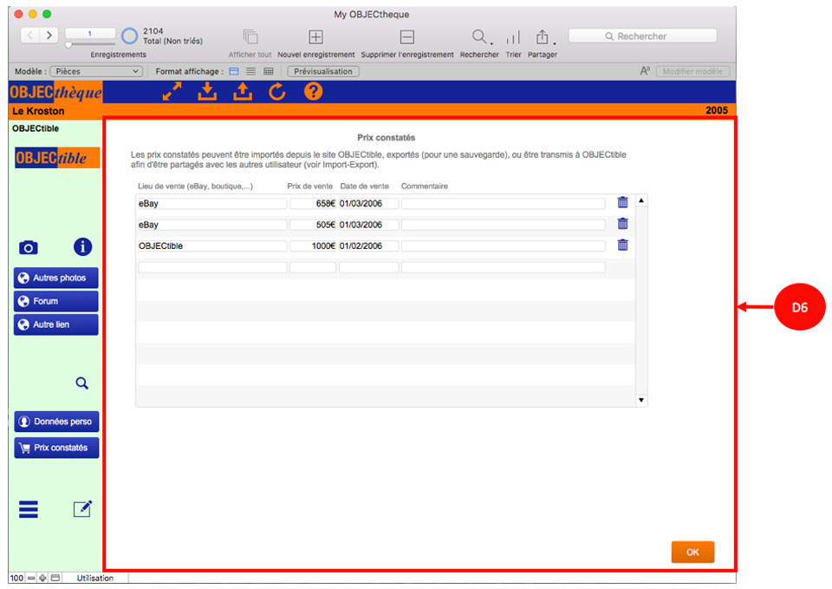832x589 pixels.
Task: Open Autres photos link button
Action: (55, 278)
